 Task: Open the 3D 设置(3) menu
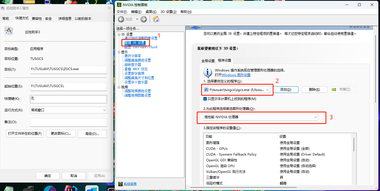click(x=168, y=12)
